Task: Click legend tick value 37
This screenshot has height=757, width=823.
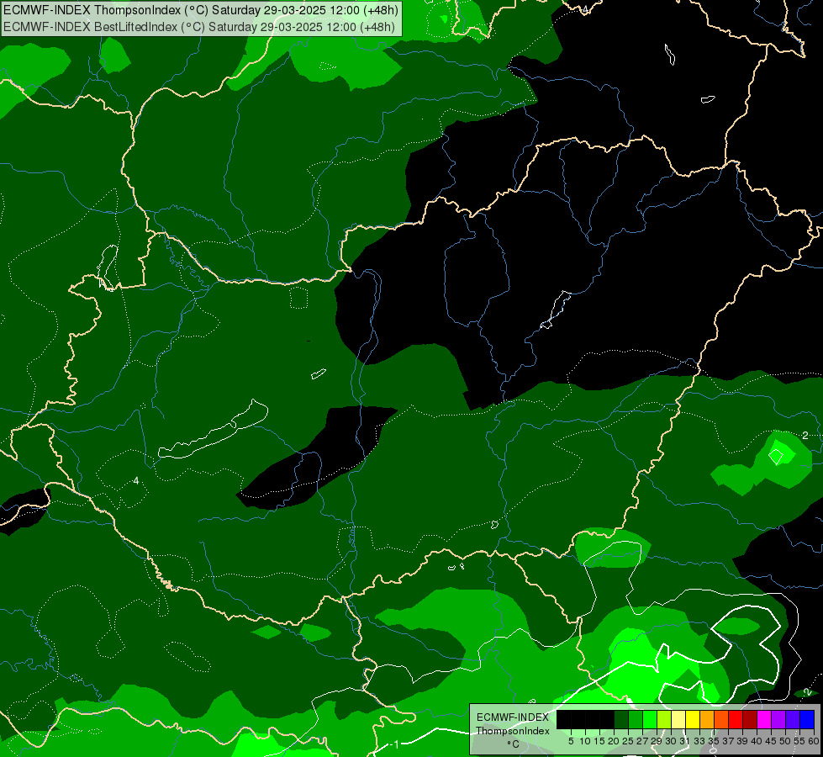Action: [x=729, y=741]
